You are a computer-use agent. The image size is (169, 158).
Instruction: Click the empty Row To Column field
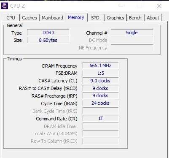pos(101,141)
